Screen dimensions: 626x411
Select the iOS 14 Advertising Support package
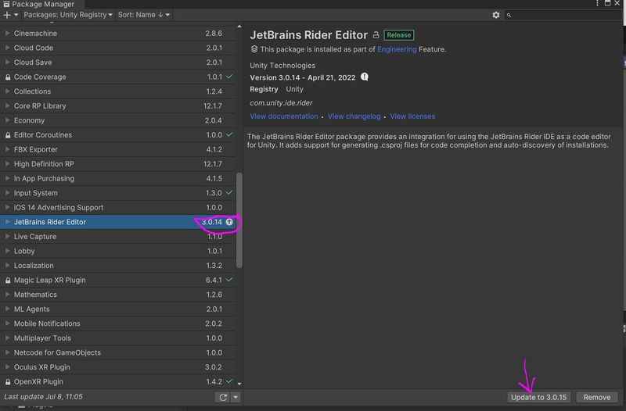118,207
